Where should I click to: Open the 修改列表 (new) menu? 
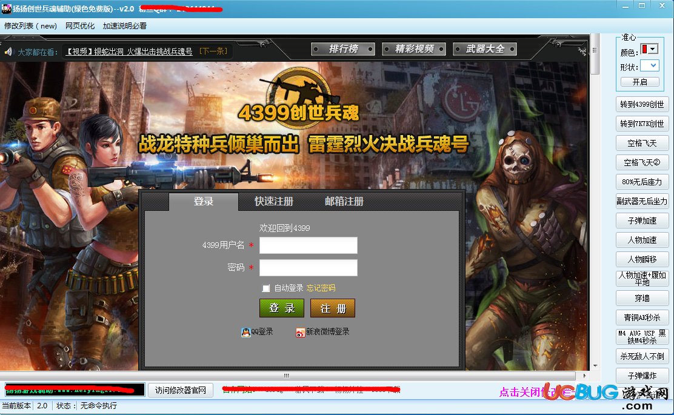coord(30,26)
